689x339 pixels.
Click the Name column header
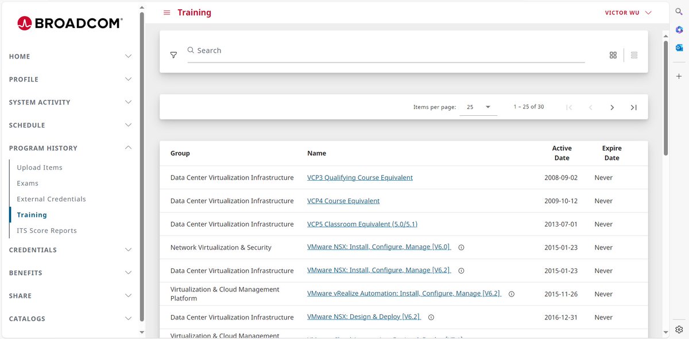pos(316,154)
